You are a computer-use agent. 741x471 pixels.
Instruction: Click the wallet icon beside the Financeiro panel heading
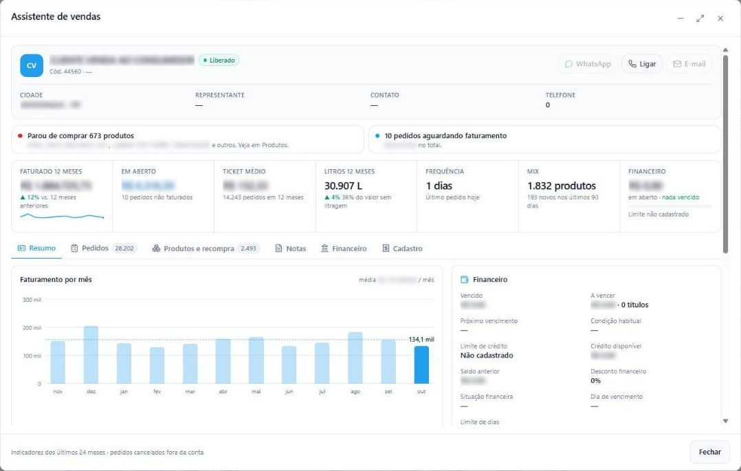pos(464,279)
